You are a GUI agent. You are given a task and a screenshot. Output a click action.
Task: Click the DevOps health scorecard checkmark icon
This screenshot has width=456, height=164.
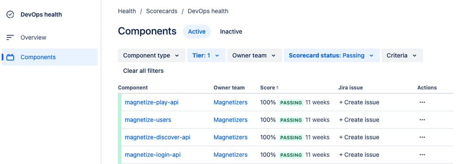tap(10, 15)
